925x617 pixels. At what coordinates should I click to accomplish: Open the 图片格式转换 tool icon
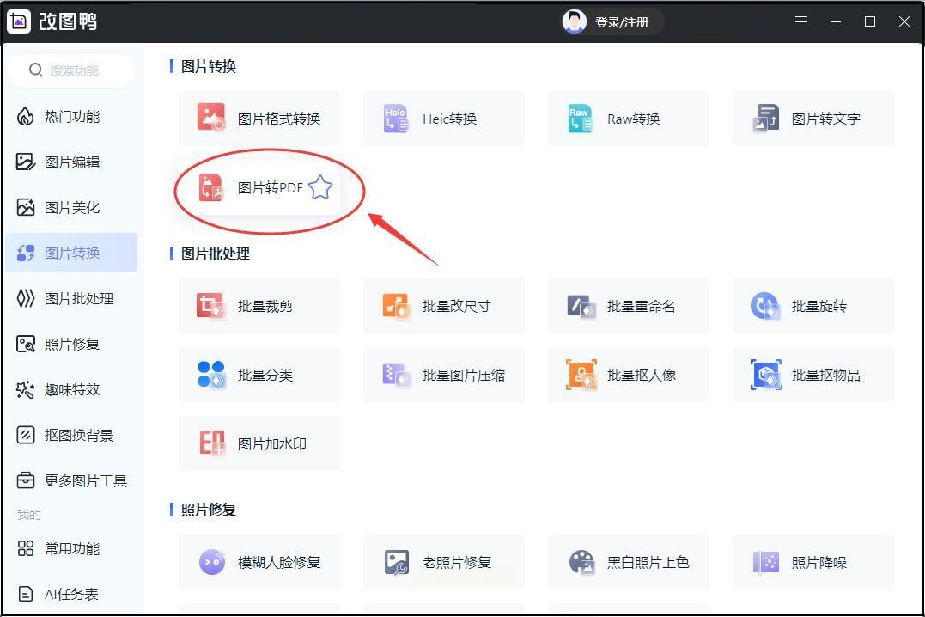[211, 118]
